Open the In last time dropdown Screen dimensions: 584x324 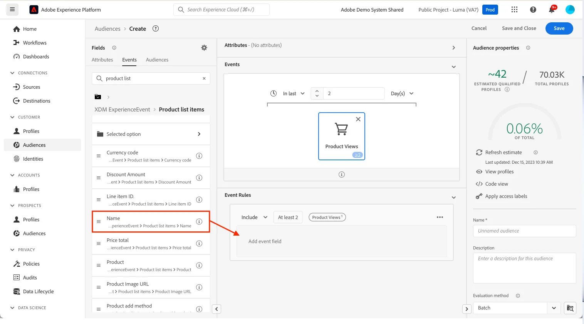pyautogui.click(x=294, y=93)
